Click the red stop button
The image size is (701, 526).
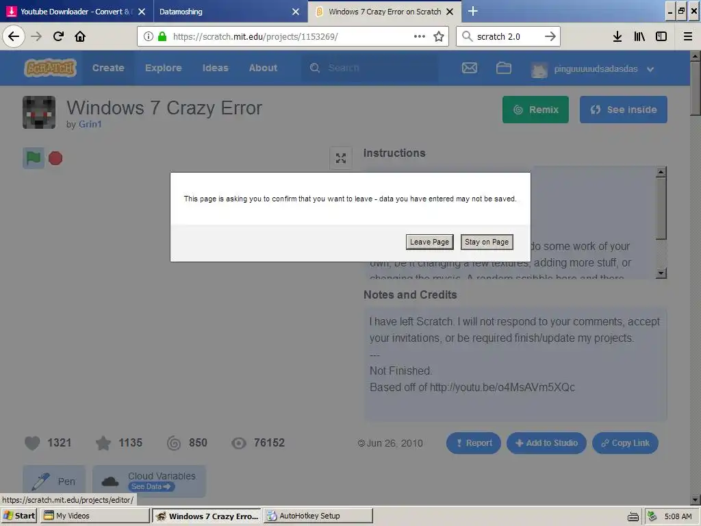pyautogui.click(x=55, y=158)
